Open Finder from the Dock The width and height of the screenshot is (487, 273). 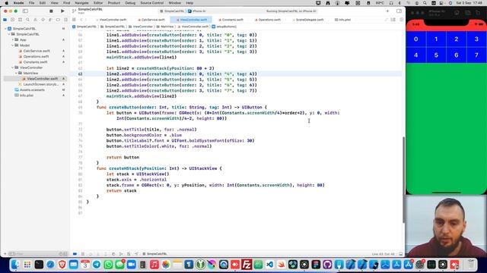(15, 265)
